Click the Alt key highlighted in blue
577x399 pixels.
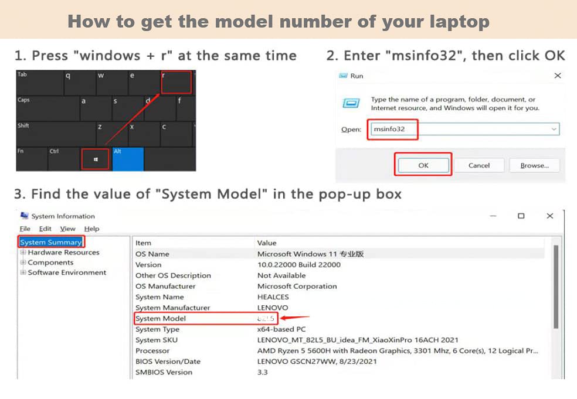[x=128, y=159]
